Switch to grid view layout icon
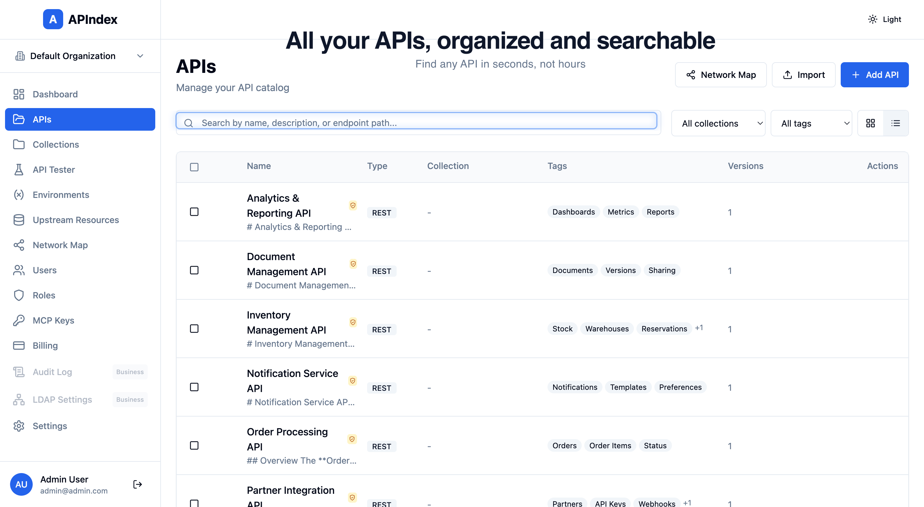The image size is (924, 507). coord(870,123)
